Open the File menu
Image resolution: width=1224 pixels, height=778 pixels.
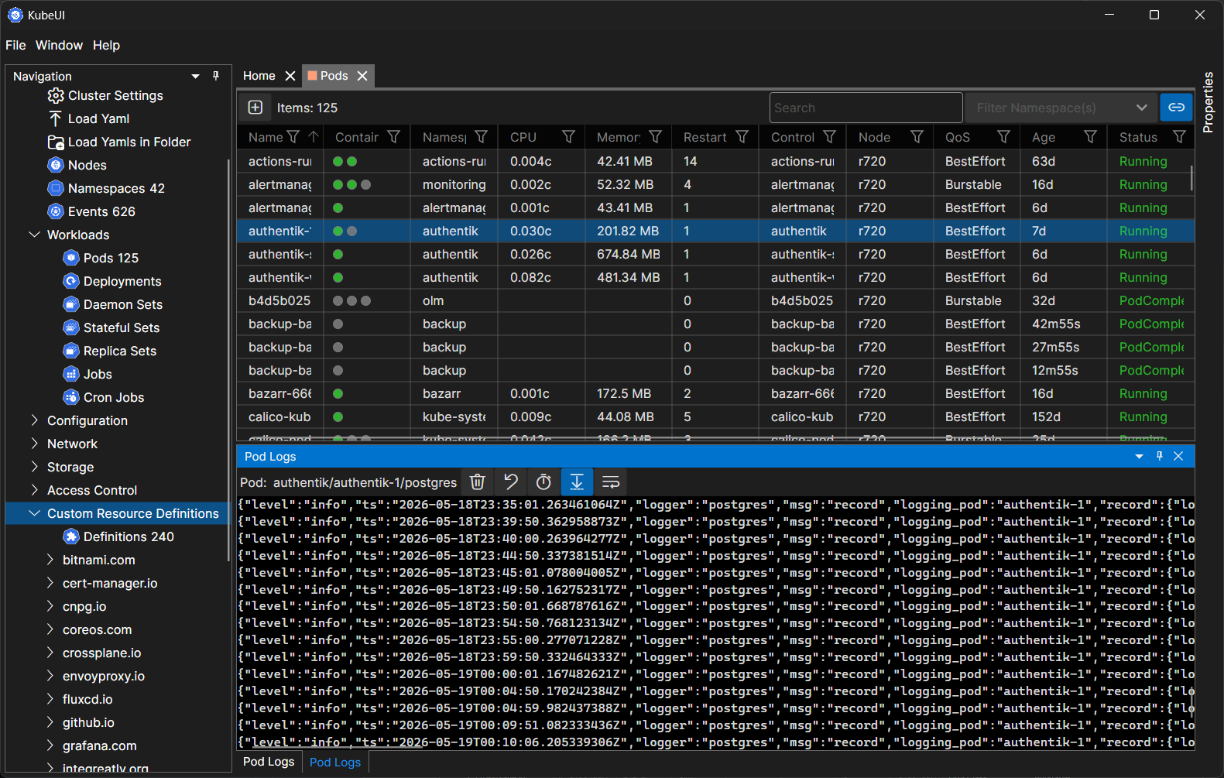click(x=15, y=45)
